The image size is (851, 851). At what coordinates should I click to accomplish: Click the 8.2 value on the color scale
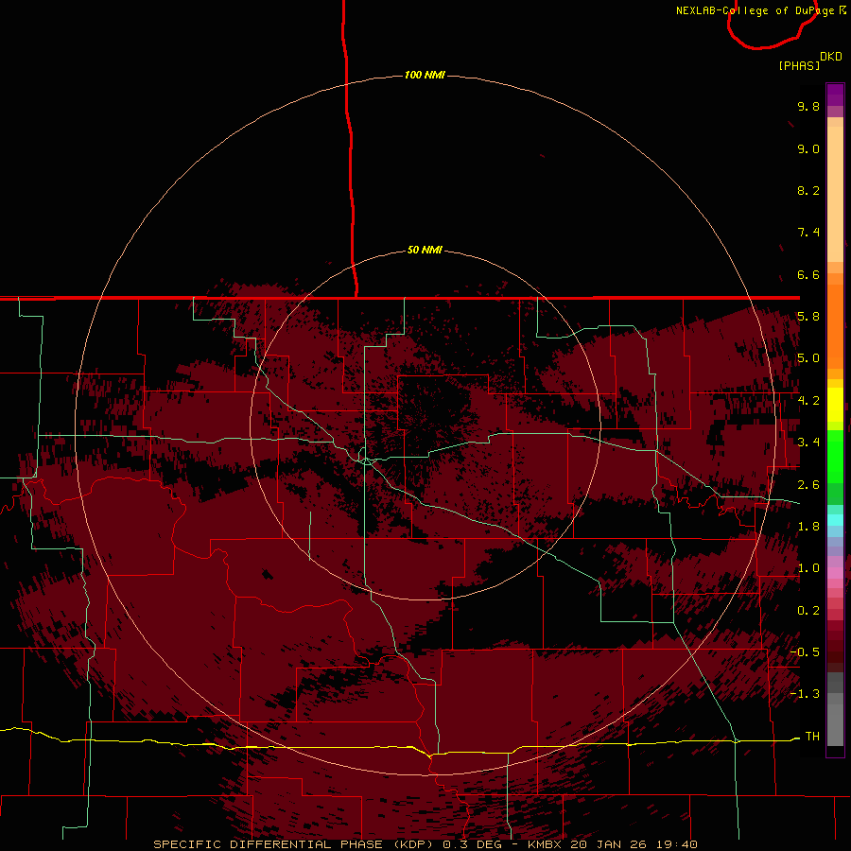[808, 190]
